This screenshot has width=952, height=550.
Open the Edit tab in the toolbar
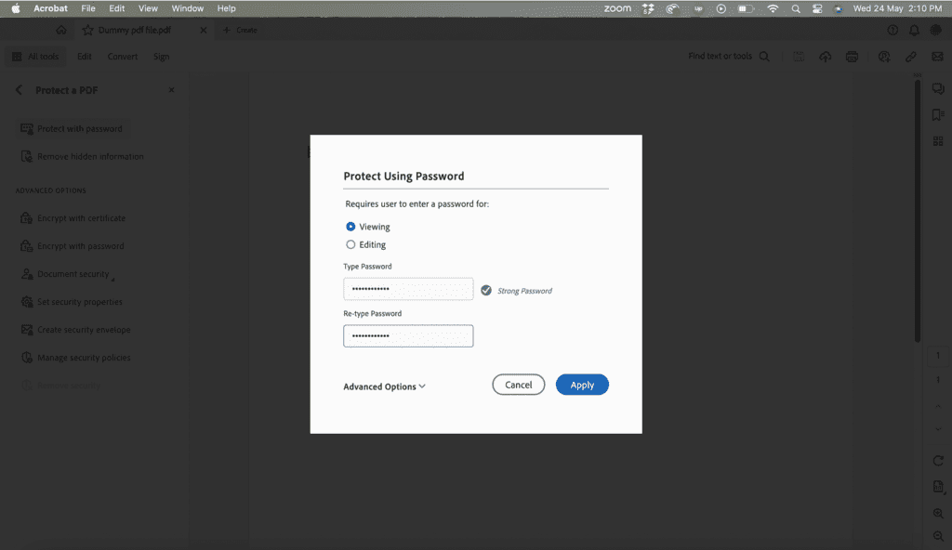point(84,56)
